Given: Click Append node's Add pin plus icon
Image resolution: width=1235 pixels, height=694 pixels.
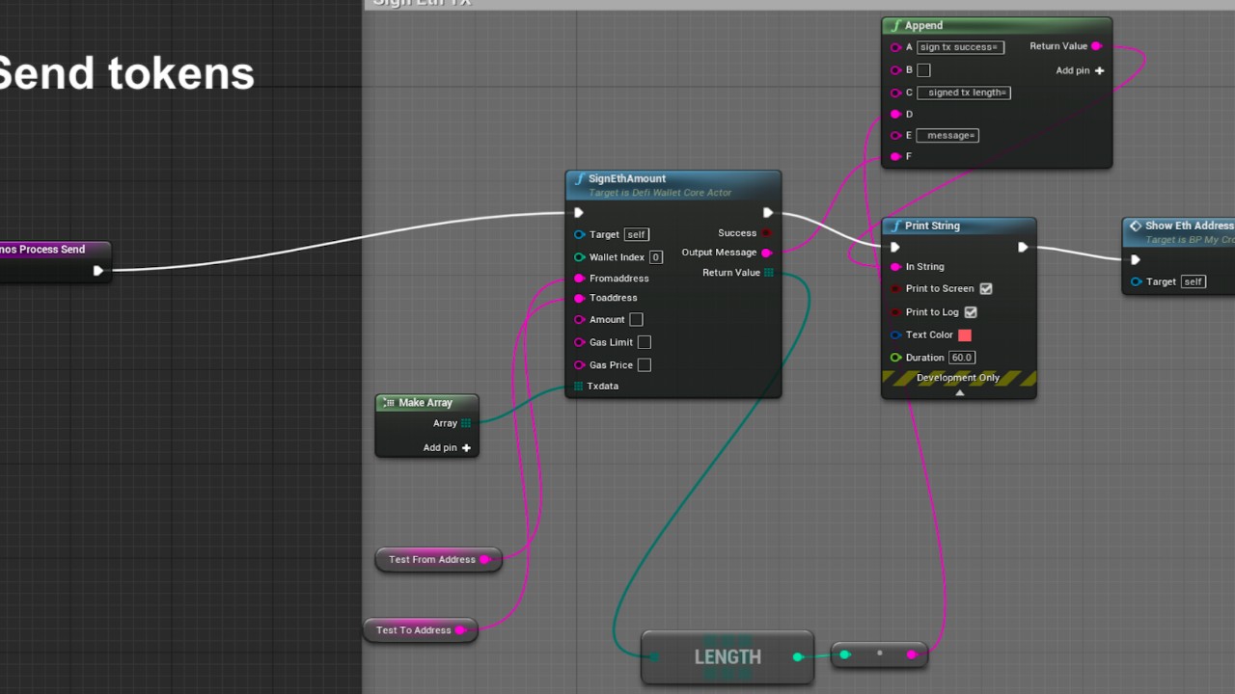Looking at the screenshot, I should [1099, 70].
